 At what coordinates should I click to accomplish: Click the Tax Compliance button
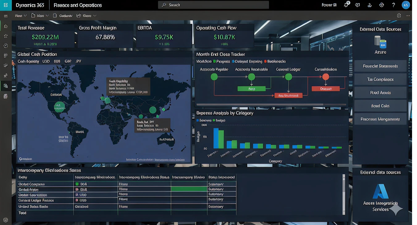(x=380, y=79)
